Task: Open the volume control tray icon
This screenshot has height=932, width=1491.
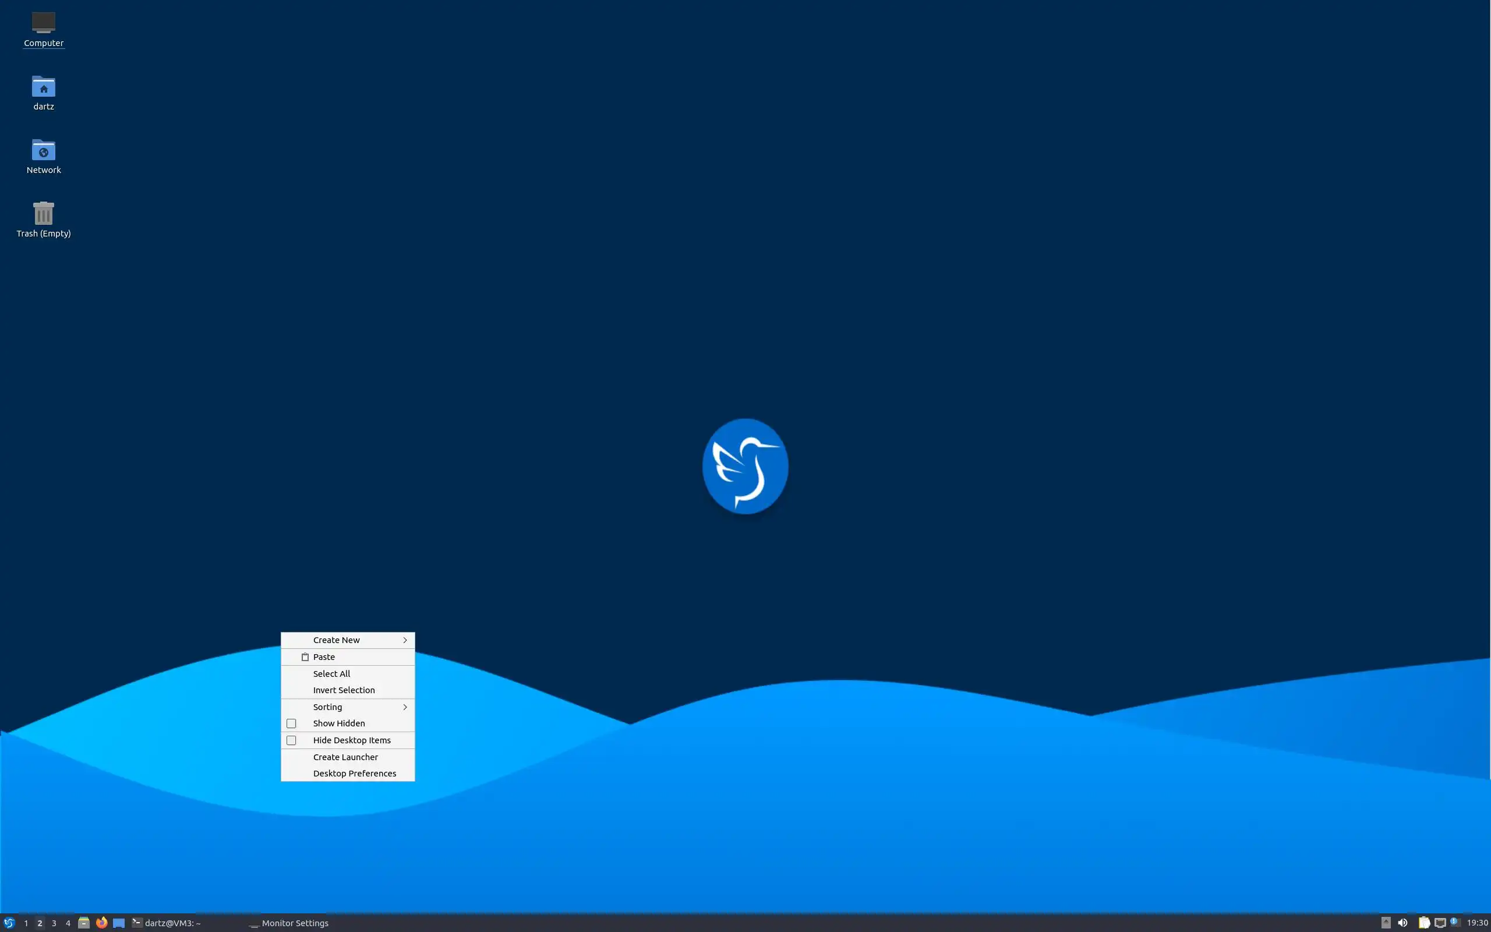Action: [x=1402, y=923]
